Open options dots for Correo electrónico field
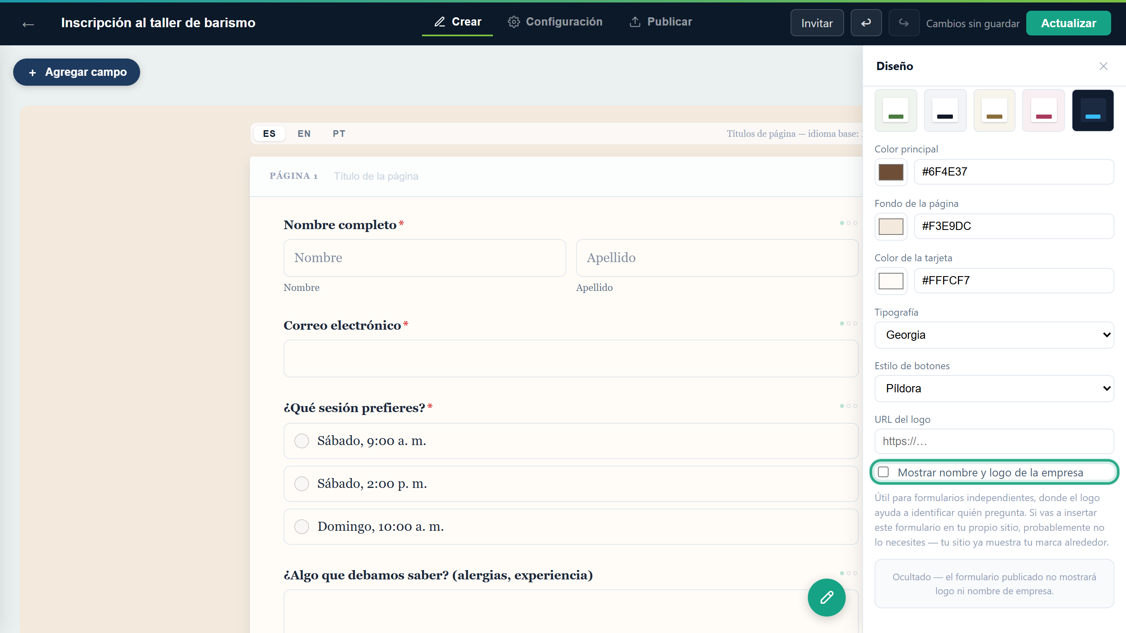Image resolution: width=1126 pixels, height=633 pixels. click(x=848, y=324)
